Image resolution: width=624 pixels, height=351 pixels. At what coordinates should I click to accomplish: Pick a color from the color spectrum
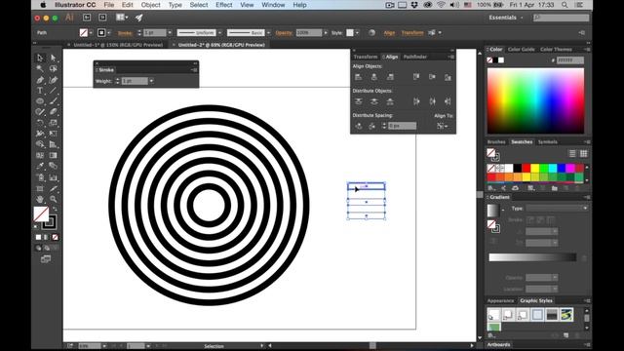click(x=535, y=100)
